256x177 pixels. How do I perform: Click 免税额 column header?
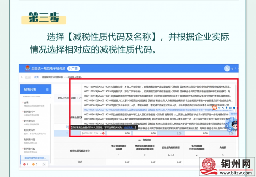pos(223,147)
